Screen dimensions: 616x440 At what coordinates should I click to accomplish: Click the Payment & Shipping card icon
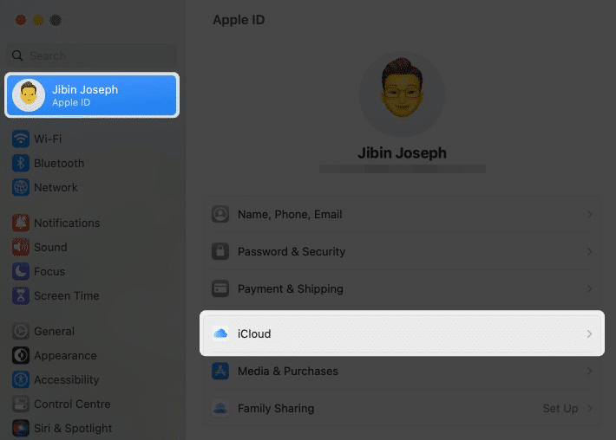coord(220,288)
